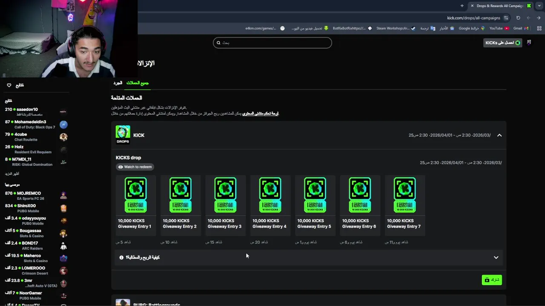Click ShiroX00 avatar icon
545x306 pixels.
pos(63,208)
